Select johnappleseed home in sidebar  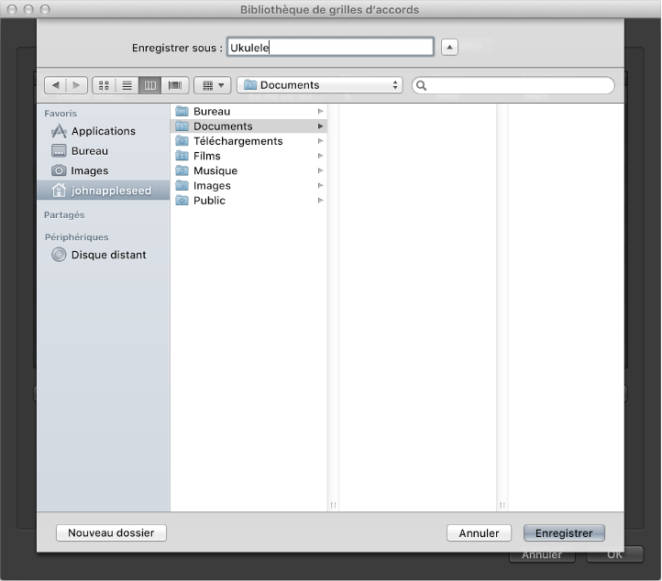tap(104, 191)
